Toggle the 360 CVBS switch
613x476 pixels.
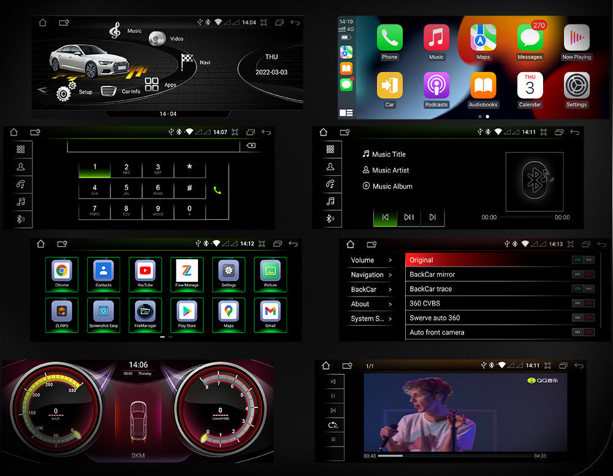pyautogui.click(x=583, y=303)
